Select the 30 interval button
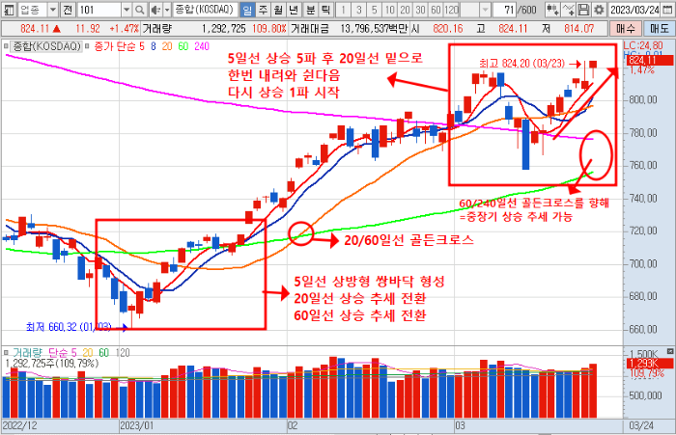The width and height of the screenshot is (676, 435). pyautogui.click(x=420, y=10)
